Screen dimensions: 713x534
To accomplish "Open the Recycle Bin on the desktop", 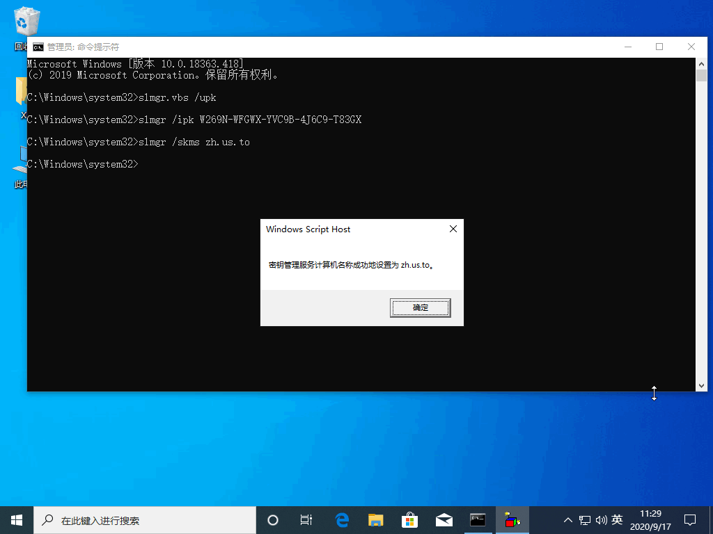I will (22, 24).
